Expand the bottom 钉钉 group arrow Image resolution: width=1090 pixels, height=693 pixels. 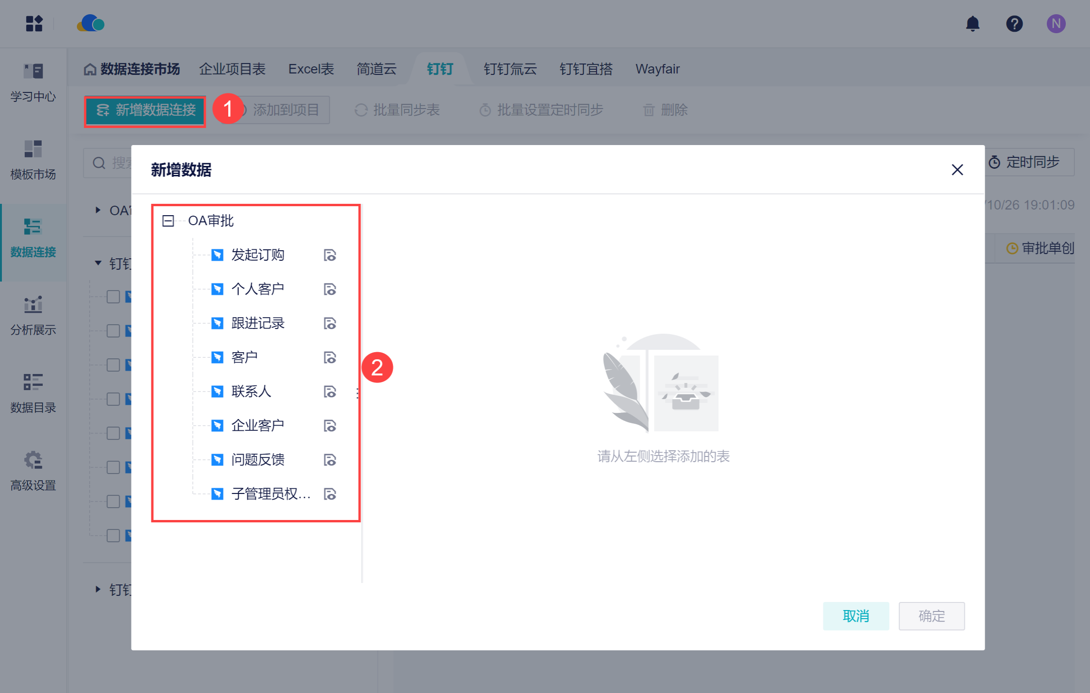click(x=98, y=589)
